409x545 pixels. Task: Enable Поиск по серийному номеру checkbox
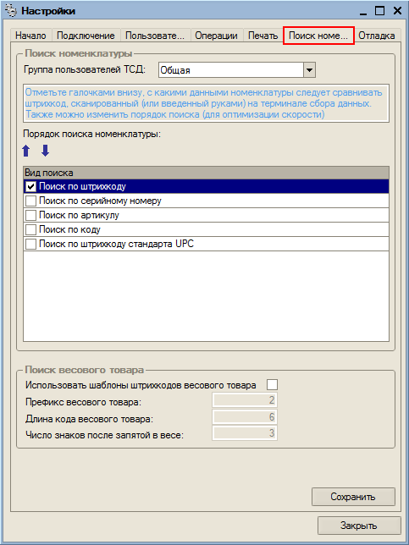coord(31,201)
